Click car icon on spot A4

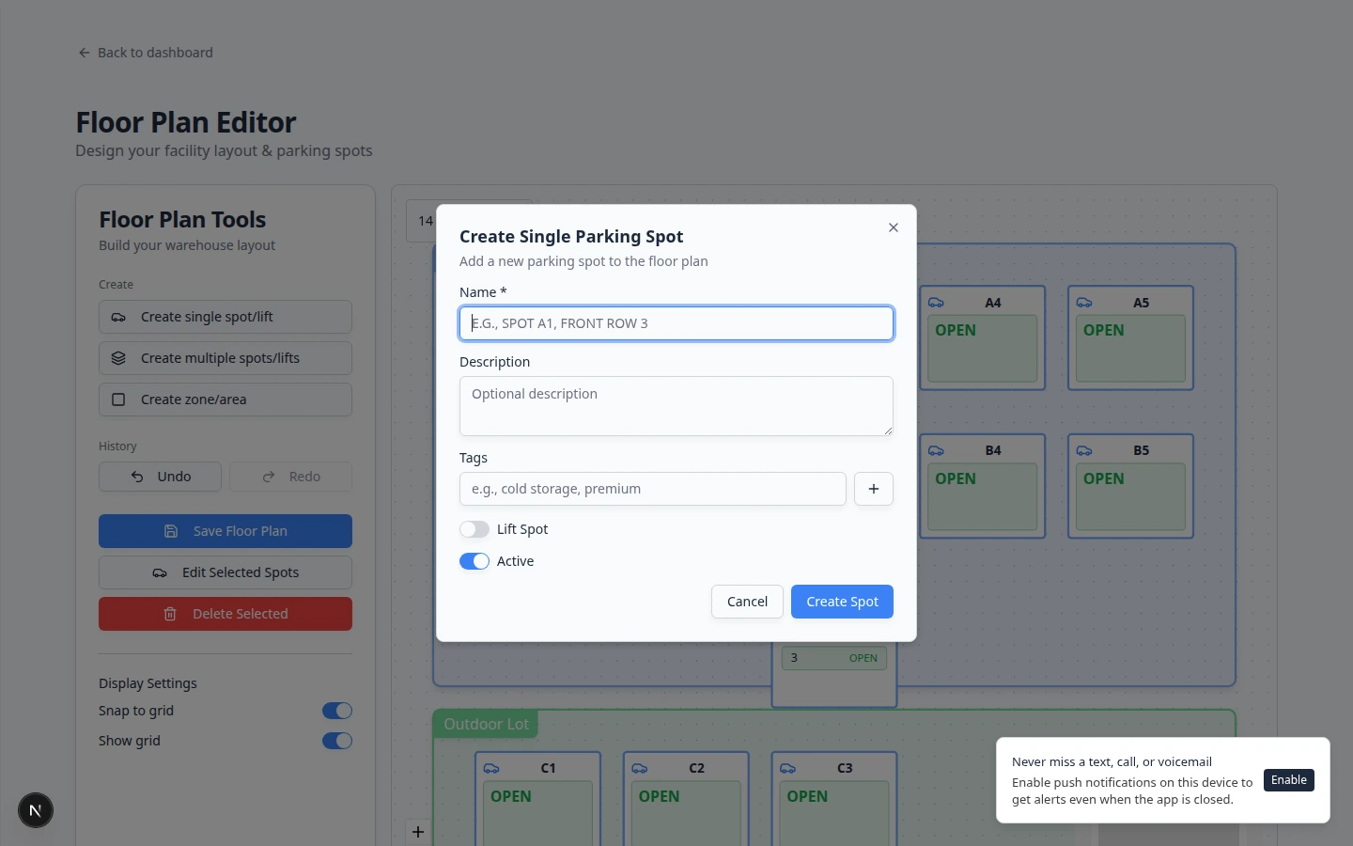click(936, 303)
